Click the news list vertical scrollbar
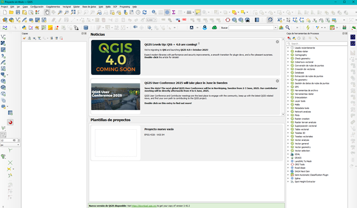This screenshot has height=208, width=357. coord(283,77)
